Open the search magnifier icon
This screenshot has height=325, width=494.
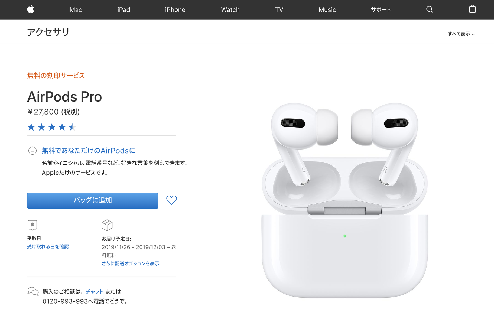click(430, 9)
